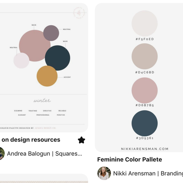The height and width of the screenshot is (183, 183).
Task: Click the black star icon
Action: click(x=82, y=140)
